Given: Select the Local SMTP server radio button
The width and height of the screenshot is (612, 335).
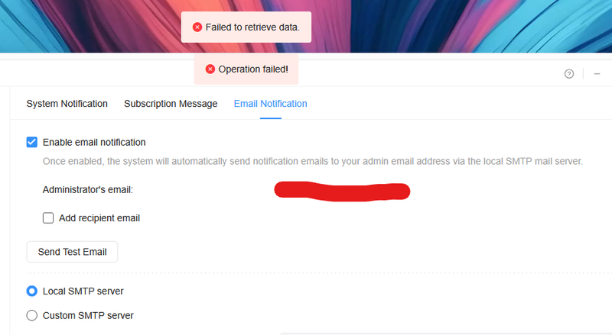Looking at the screenshot, I should [32, 291].
